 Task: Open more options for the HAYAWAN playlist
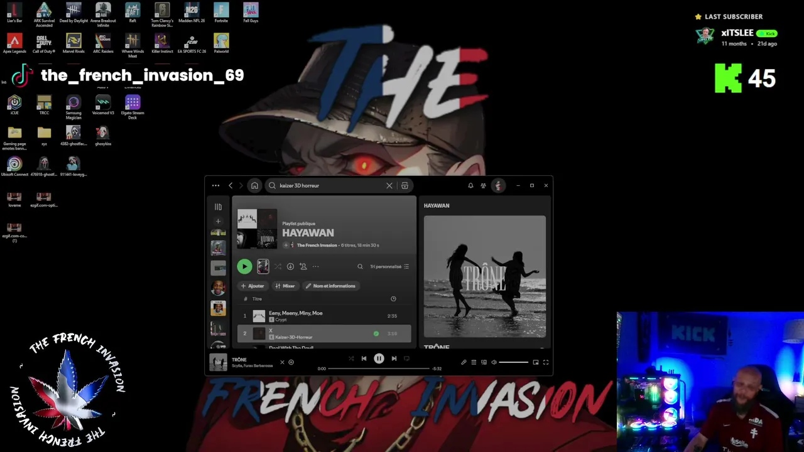pyautogui.click(x=315, y=267)
